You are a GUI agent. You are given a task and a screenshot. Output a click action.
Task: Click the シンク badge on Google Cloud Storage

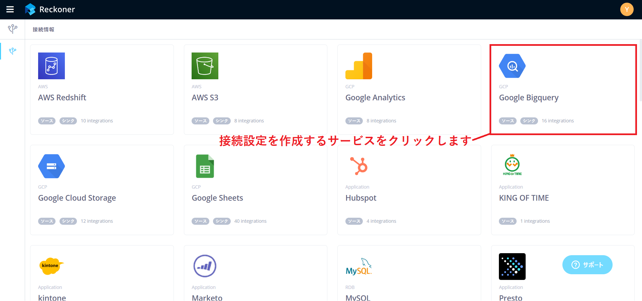tap(68, 221)
